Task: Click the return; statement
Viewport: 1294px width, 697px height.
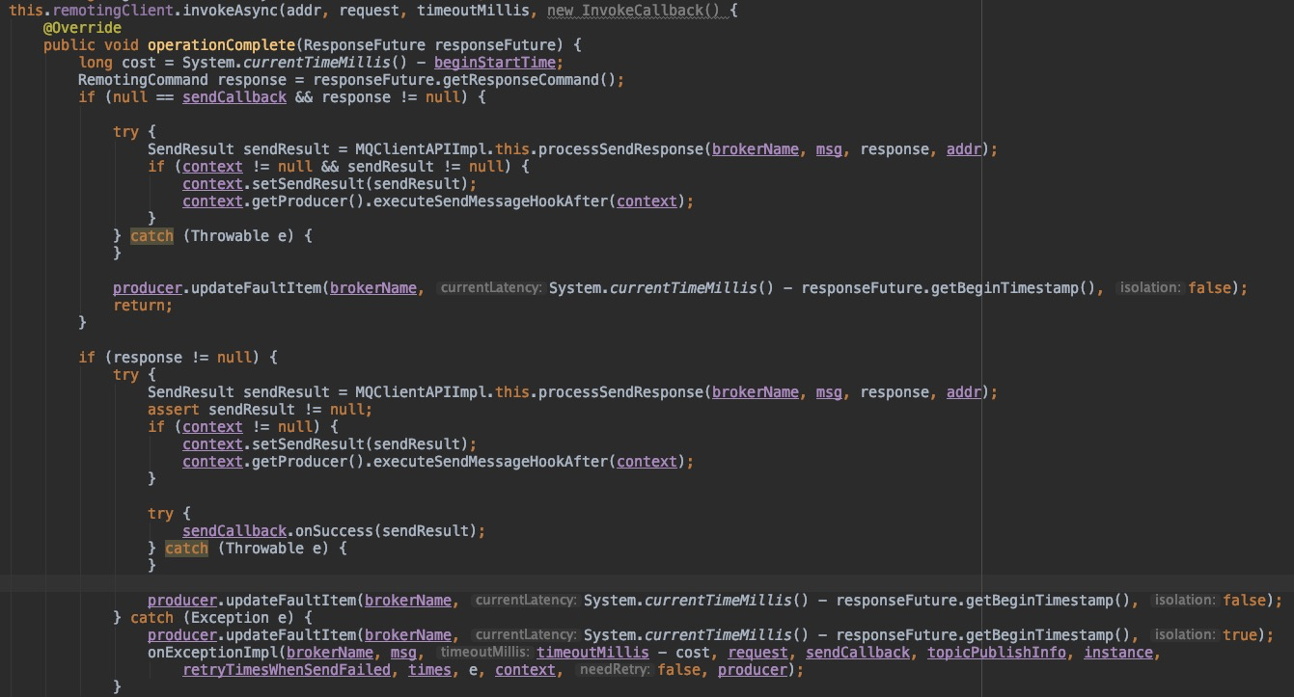Action: tap(143, 306)
